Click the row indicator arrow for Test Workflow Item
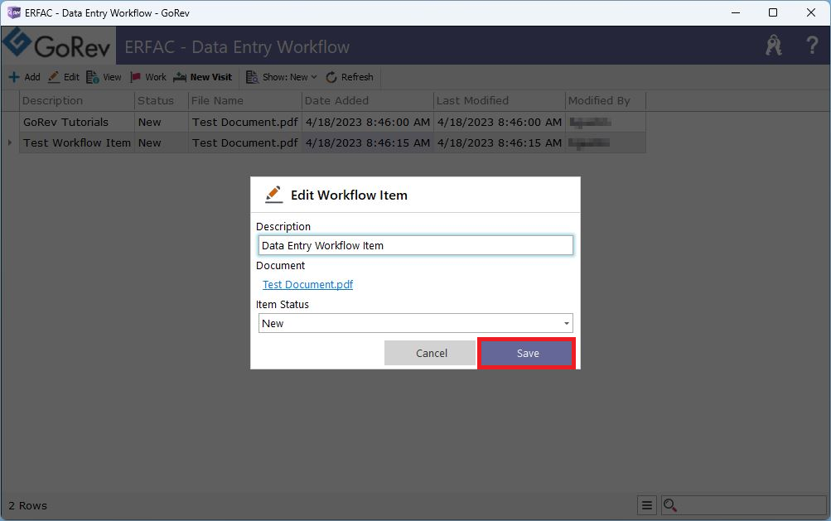 coord(10,142)
